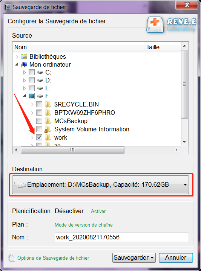The width and height of the screenshot is (201, 271).
Task: Open Mode de version de chaîne link
Action: (84, 225)
